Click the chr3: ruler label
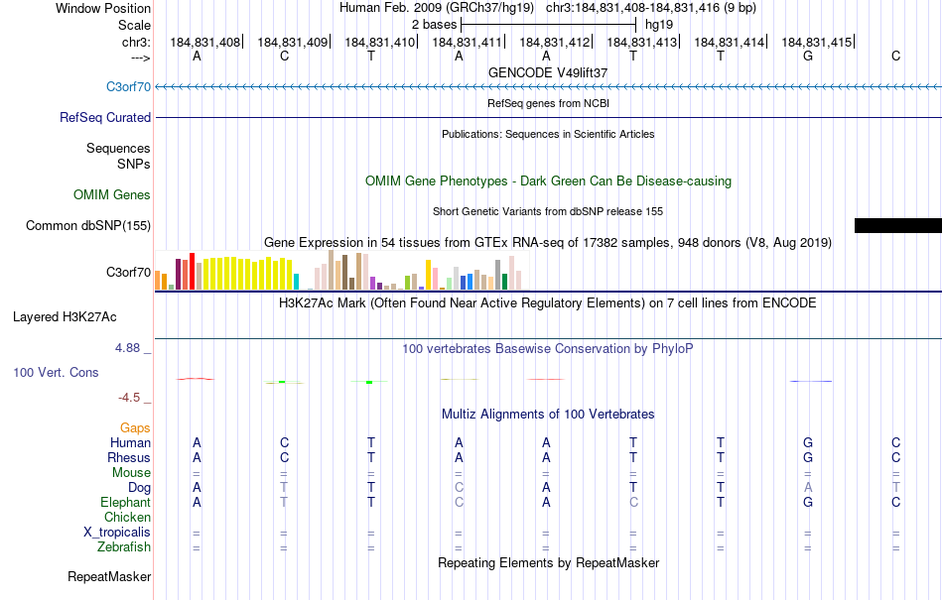This screenshot has width=943, height=600. [x=136, y=42]
